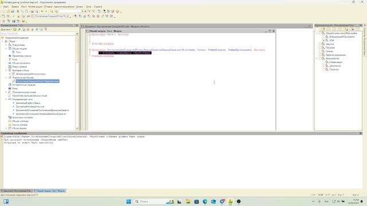This screenshot has width=367, height=206.
Task: Open Microsoft Edge from taskbar
Action: [205, 201]
